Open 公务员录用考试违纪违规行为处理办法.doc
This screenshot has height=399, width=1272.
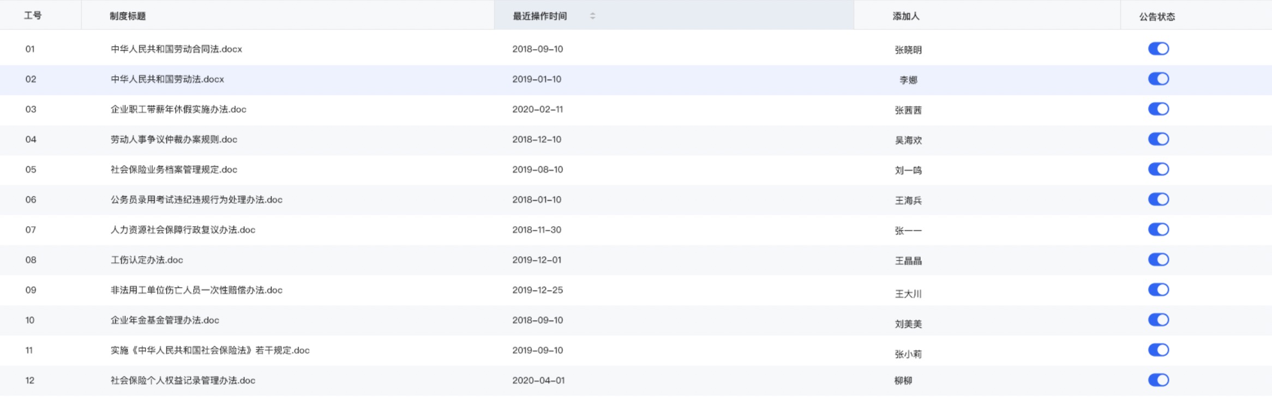tap(196, 200)
